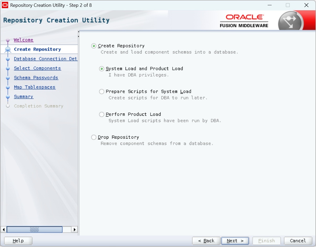Click 'I have DBA privileges.' description
Viewport: 316px width, 248px height.
(x=139, y=75)
